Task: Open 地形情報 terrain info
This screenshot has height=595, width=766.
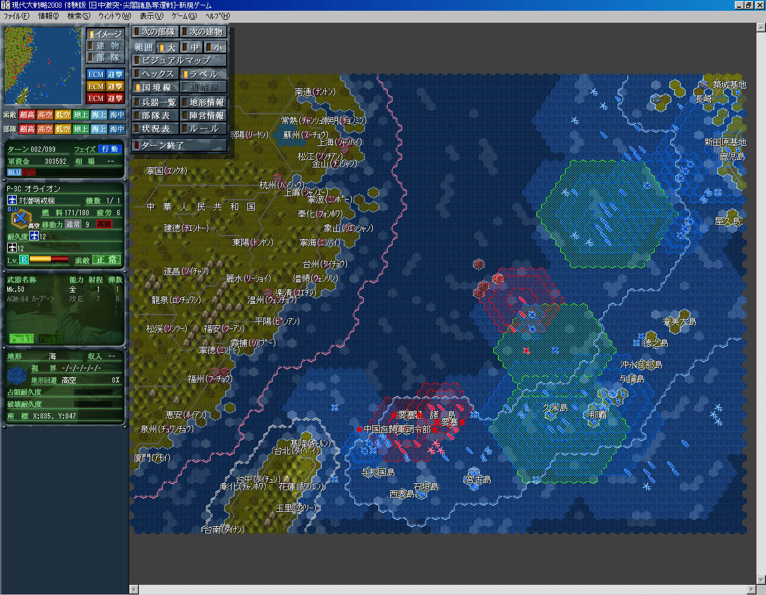Action: (203, 102)
